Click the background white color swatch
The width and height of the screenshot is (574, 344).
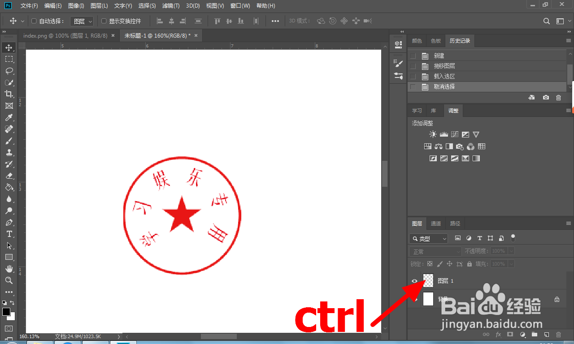coord(13,317)
